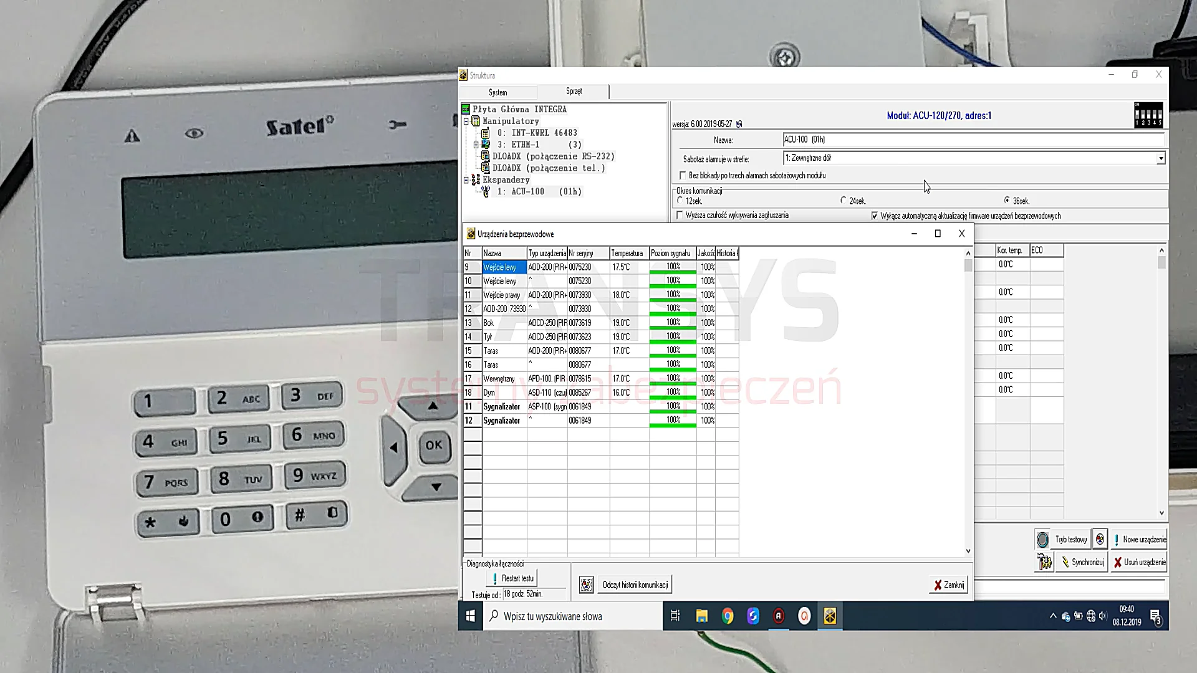
Task: Click the taskbar clock showing 09:40
Action: point(1127,616)
